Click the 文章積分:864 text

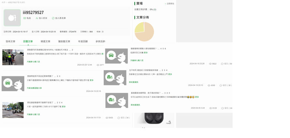(x=86, y=32)
